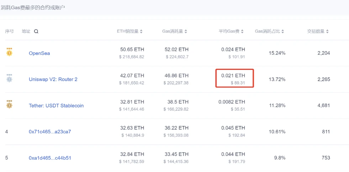Click Tether's 4,681 transaction count

click(x=324, y=105)
